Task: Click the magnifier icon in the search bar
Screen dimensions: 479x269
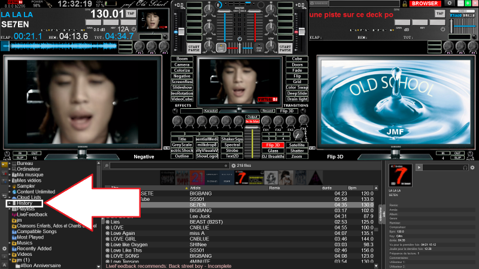Action: [x=107, y=166]
